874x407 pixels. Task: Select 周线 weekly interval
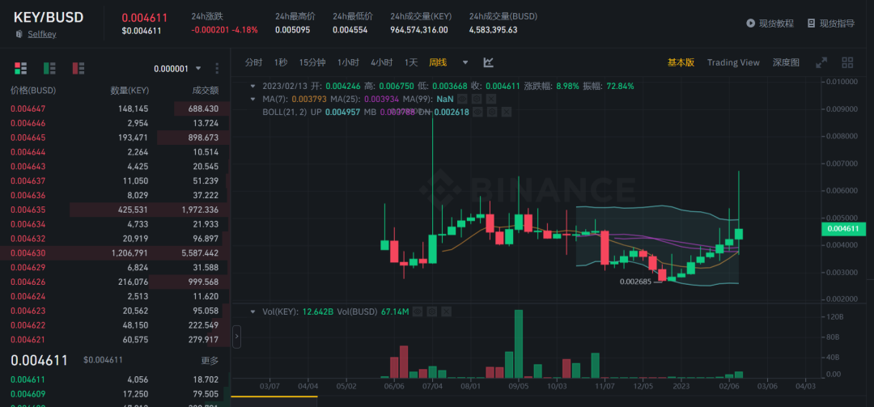pyautogui.click(x=438, y=62)
